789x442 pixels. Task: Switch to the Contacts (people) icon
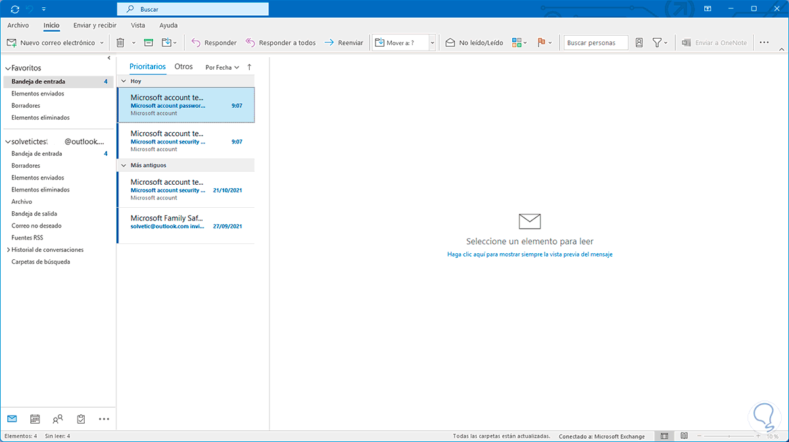58,419
